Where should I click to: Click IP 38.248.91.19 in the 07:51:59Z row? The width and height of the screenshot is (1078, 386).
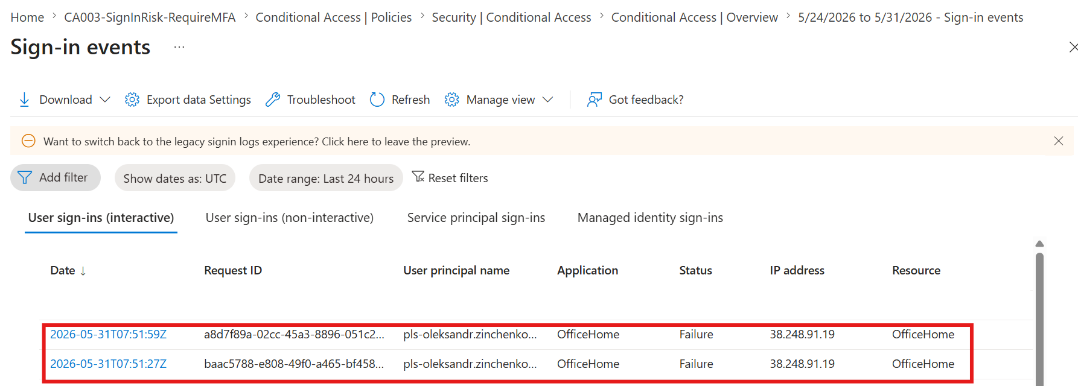(x=802, y=334)
